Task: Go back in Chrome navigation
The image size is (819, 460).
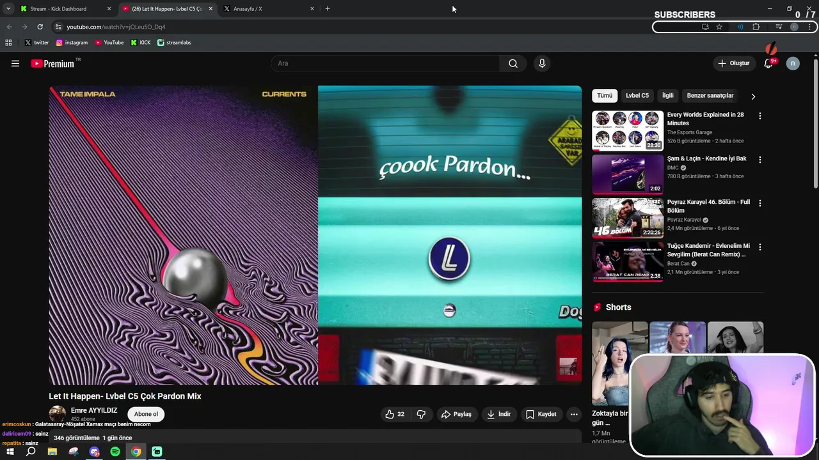Action: (x=9, y=27)
